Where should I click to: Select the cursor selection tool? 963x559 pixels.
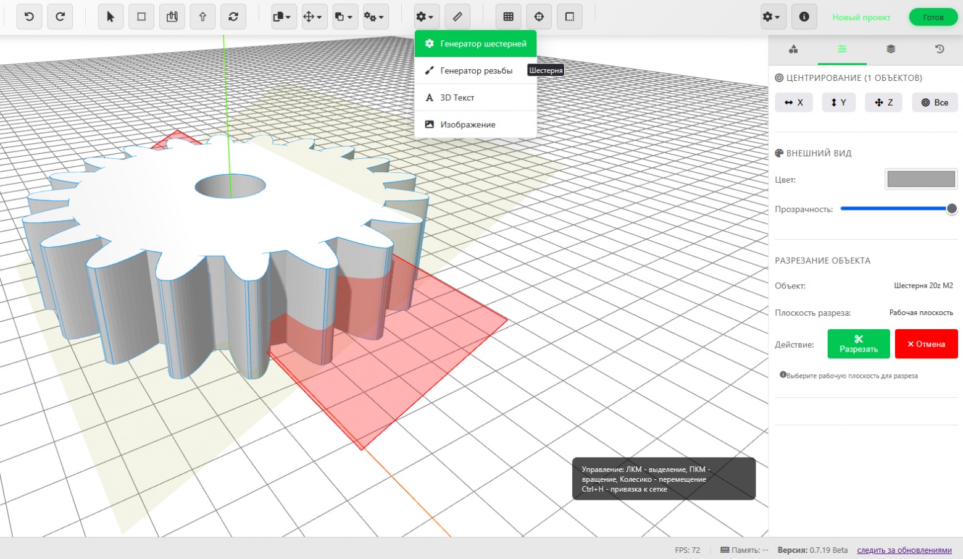(110, 17)
